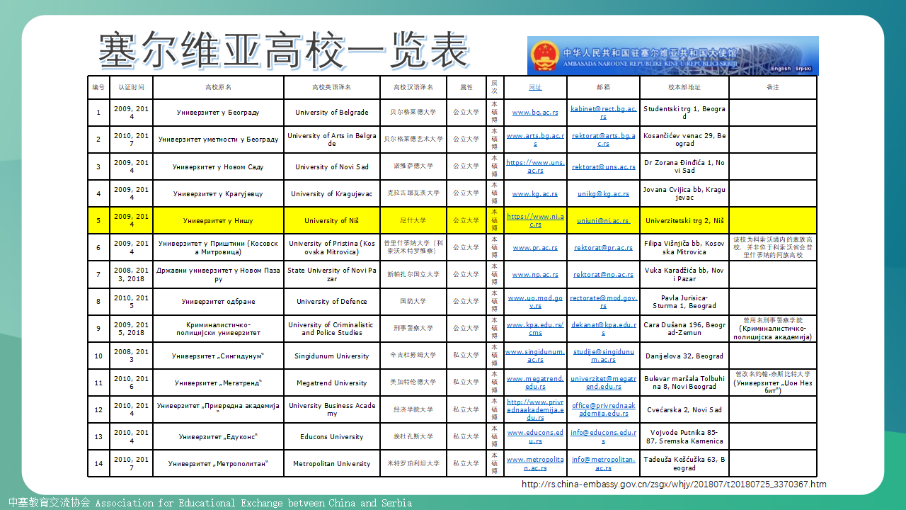
Task: Click info@educons.edu.rs email link
Action: coord(603,436)
